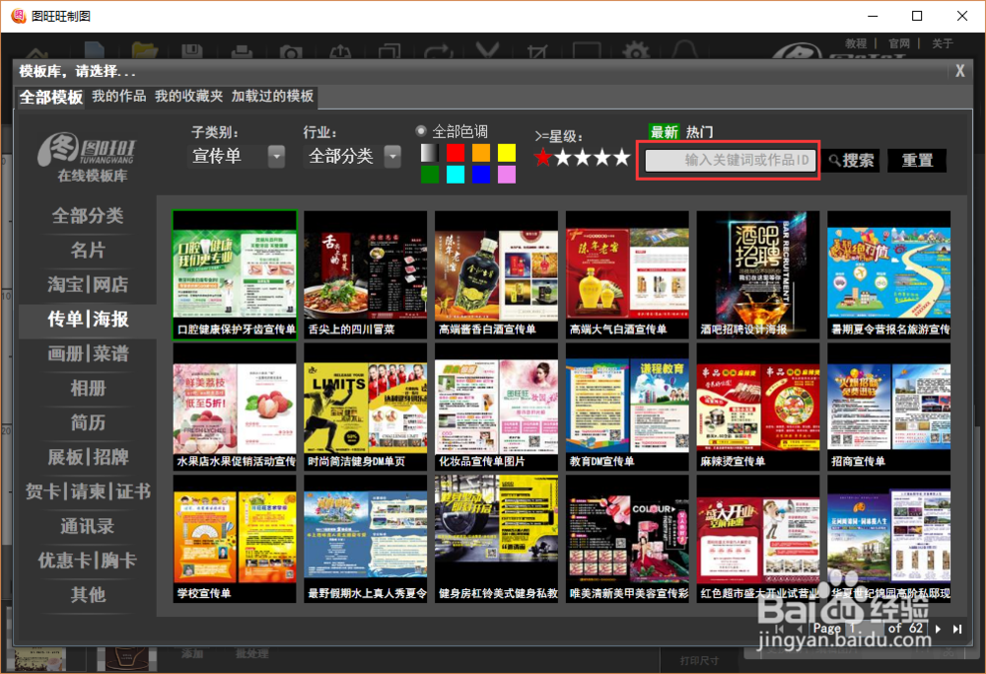Set minimum rating to the first star
The height and width of the screenshot is (674, 986).
542,157
